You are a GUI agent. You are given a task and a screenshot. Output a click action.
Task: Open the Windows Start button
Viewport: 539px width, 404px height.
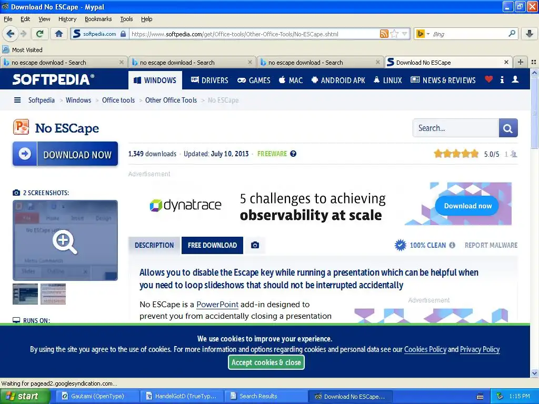25,396
